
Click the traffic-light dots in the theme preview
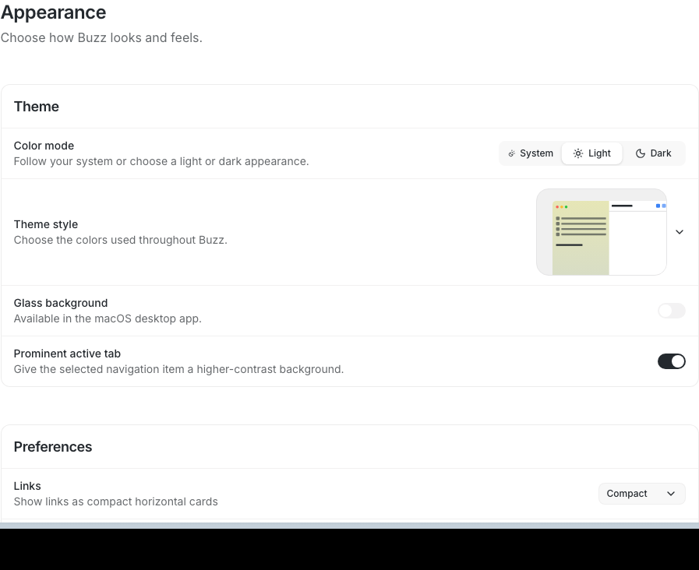562,206
